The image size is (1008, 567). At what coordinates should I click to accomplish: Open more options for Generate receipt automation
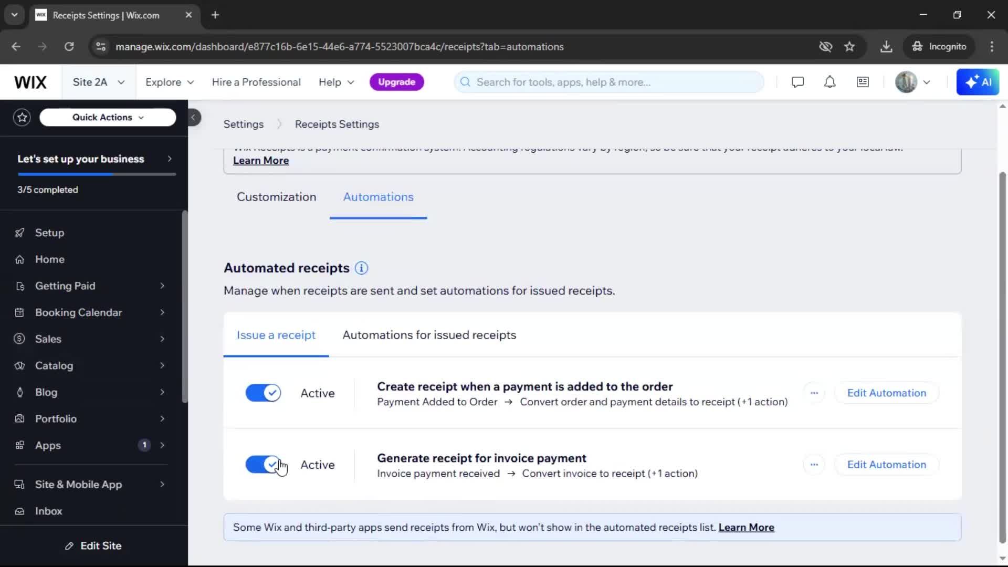point(814,465)
